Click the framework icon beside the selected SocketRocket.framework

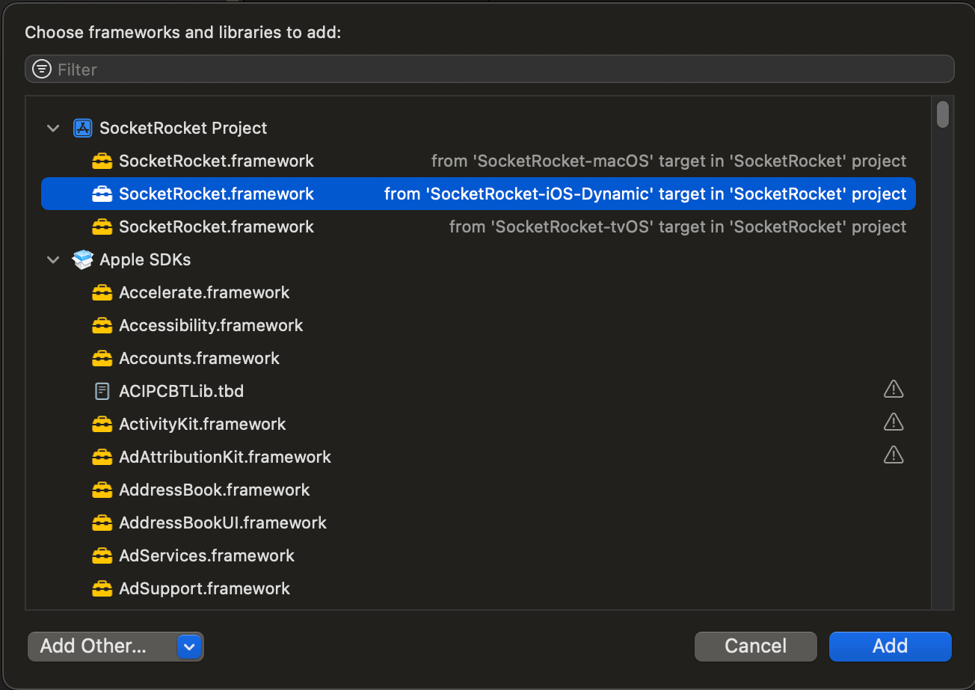[102, 194]
